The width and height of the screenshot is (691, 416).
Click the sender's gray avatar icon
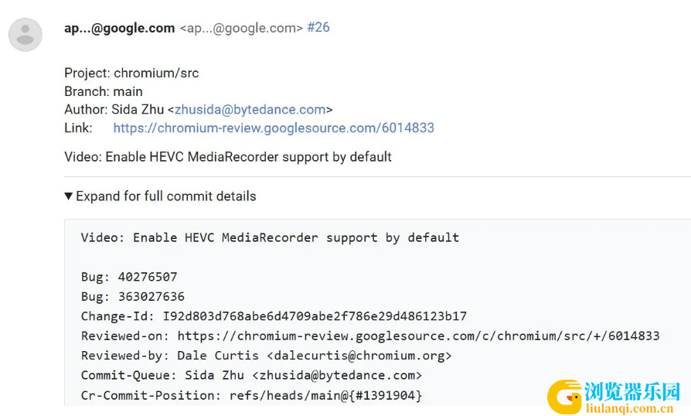click(x=25, y=34)
